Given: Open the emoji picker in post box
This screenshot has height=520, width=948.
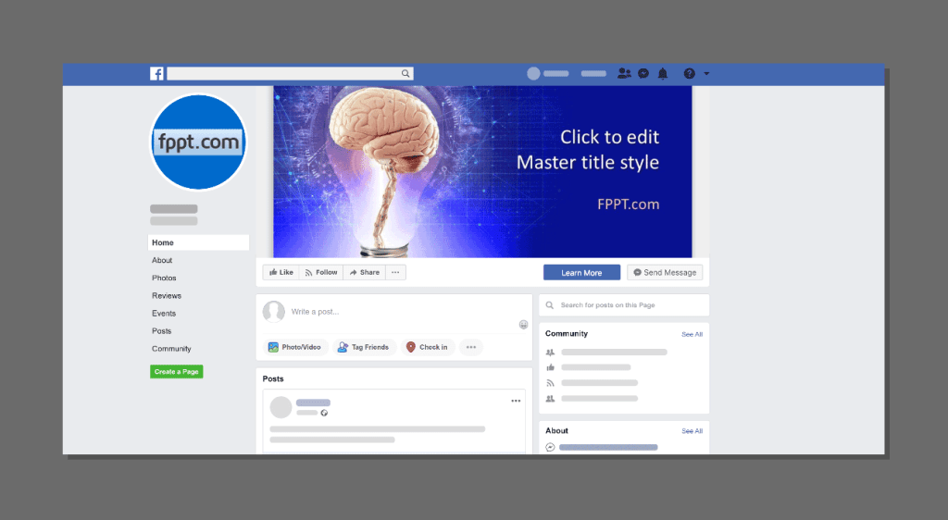Looking at the screenshot, I should click(523, 325).
